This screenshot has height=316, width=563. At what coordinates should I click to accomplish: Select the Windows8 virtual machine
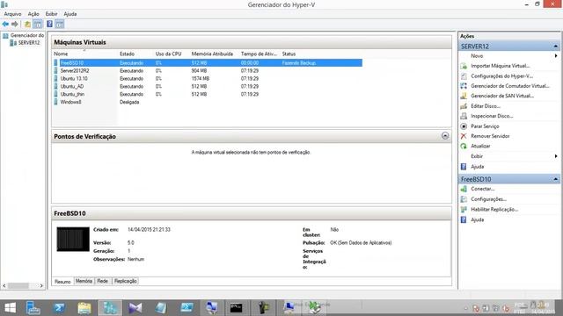point(70,102)
